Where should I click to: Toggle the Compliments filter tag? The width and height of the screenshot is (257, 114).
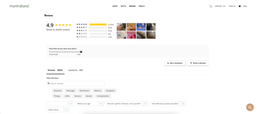103,96
